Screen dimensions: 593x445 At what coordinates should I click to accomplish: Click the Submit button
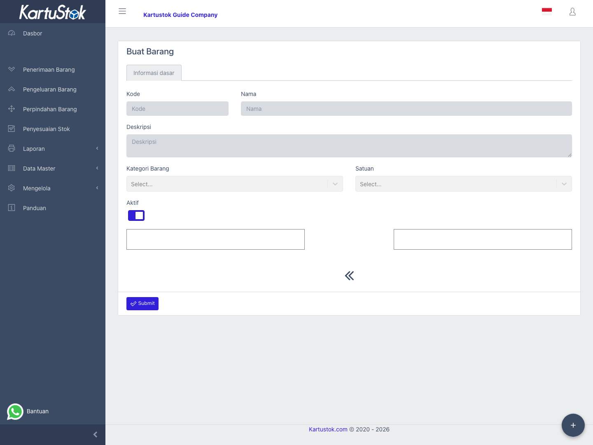[142, 304]
